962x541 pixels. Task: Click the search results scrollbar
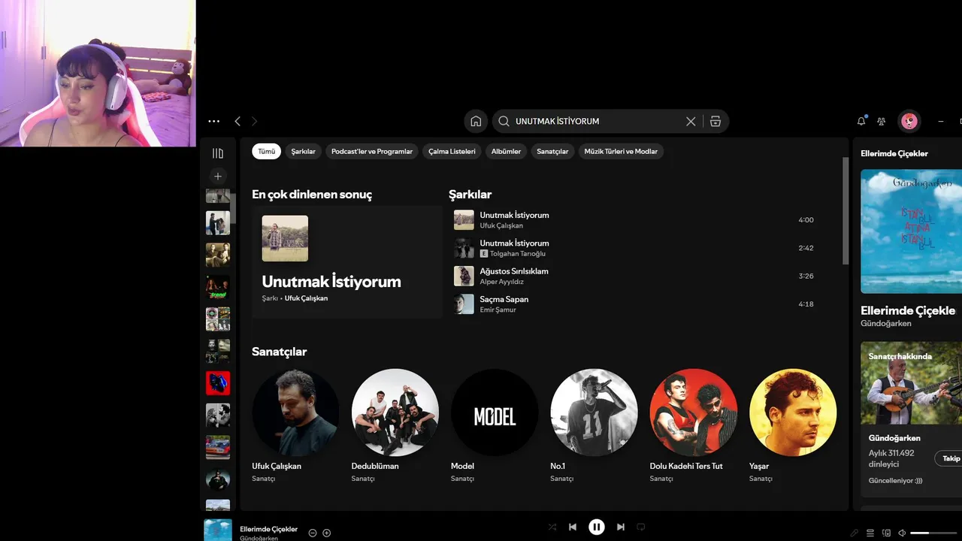[845, 210]
